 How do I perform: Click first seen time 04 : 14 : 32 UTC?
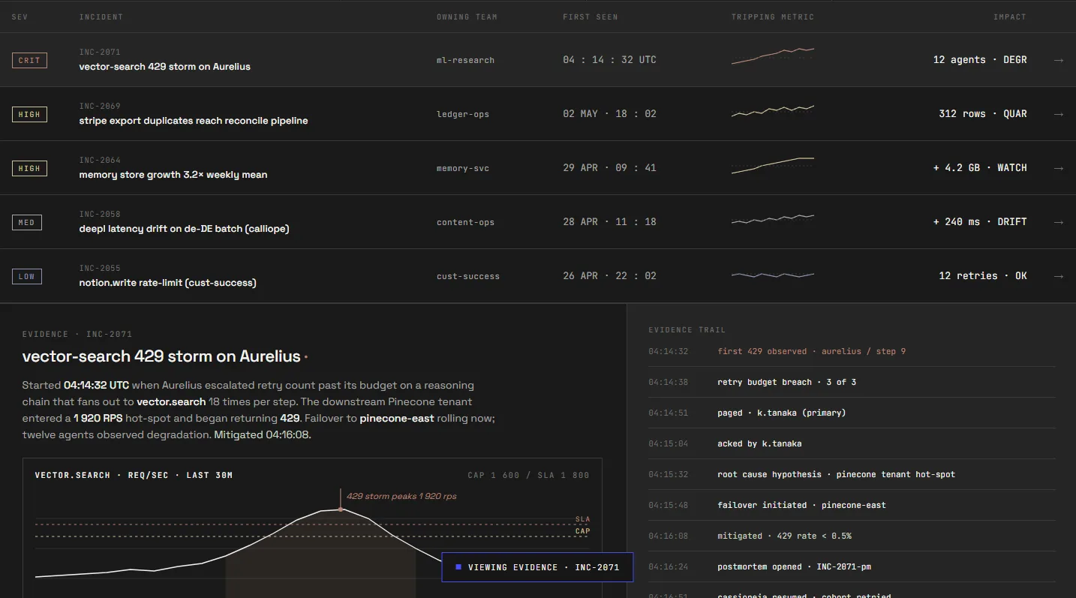click(609, 60)
